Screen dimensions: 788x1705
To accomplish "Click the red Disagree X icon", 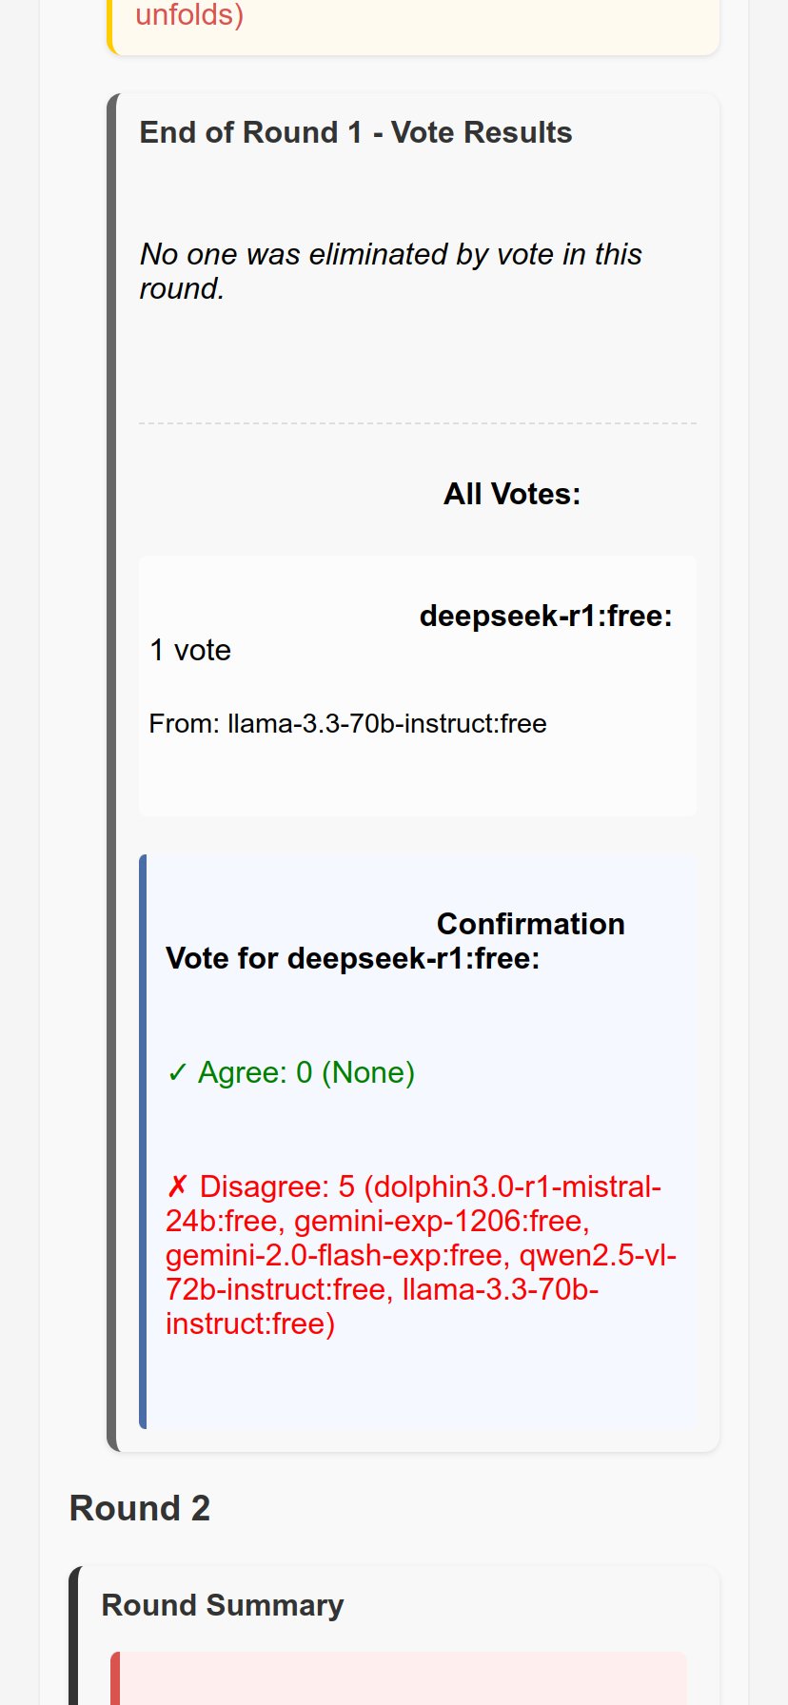I will 177,1187.
